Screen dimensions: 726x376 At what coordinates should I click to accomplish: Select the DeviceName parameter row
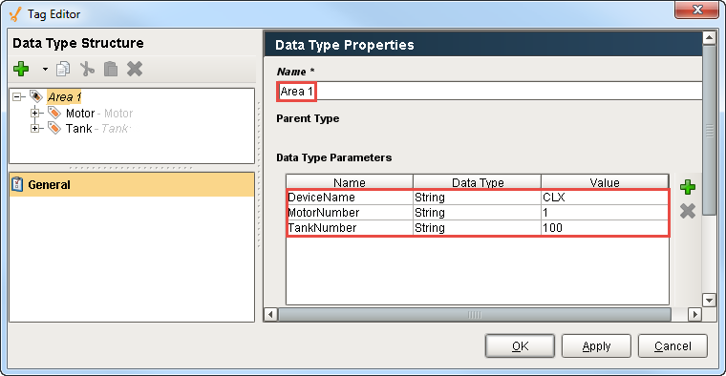478,198
